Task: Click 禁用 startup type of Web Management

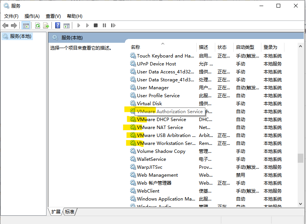Action: point(241,175)
